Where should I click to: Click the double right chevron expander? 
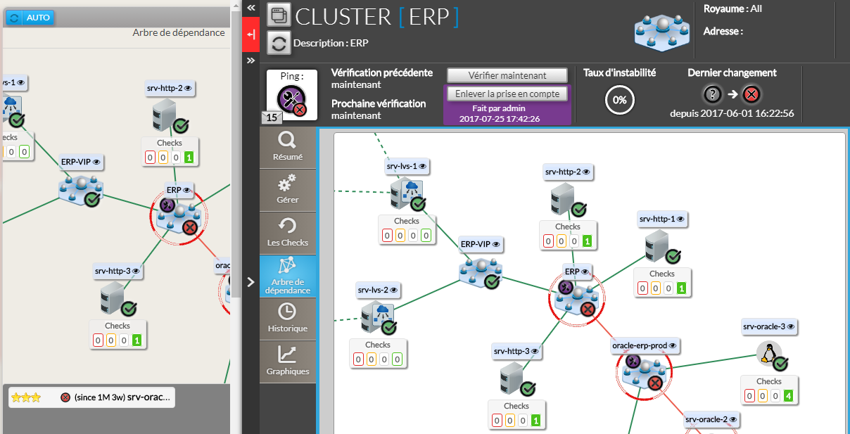click(x=250, y=60)
